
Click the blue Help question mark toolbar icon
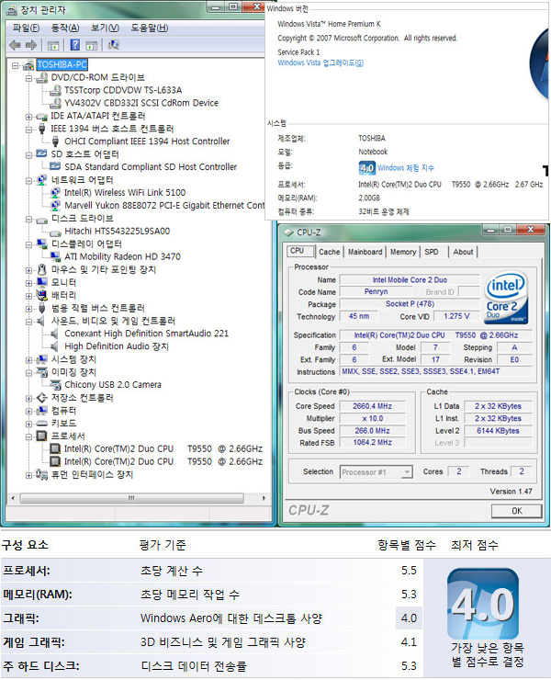pyautogui.click(x=75, y=45)
